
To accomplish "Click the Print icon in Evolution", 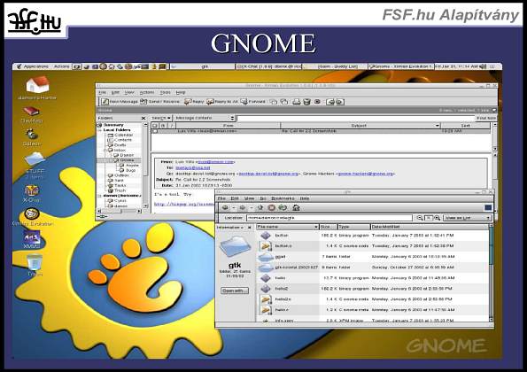I will pyautogui.click(x=296, y=102).
